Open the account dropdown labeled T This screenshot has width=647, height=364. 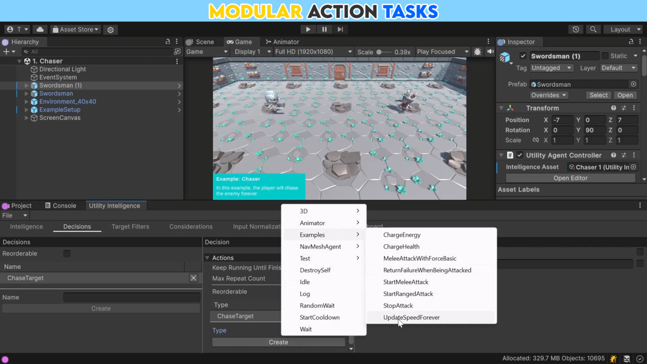click(x=17, y=30)
